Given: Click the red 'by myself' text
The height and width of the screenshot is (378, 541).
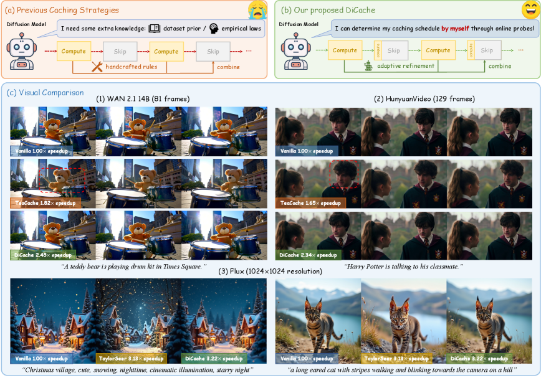Looking at the screenshot, I should pyautogui.click(x=456, y=28).
